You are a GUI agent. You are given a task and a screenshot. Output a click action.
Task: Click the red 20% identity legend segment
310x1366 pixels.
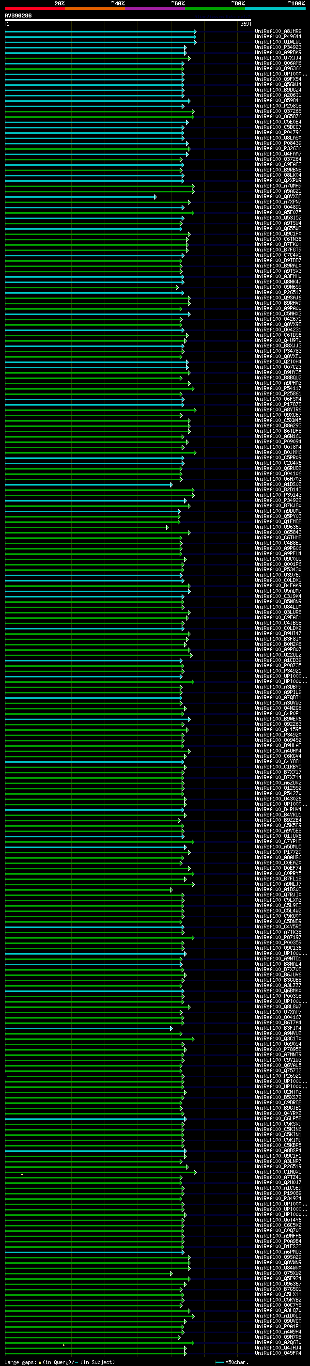35,9
